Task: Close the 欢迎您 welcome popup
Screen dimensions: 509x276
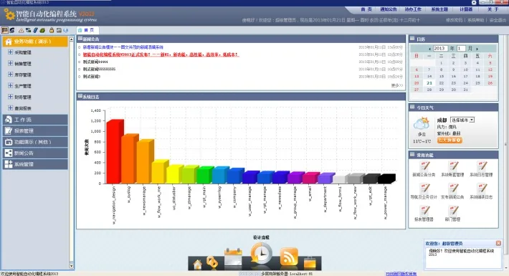Action: click(498, 243)
